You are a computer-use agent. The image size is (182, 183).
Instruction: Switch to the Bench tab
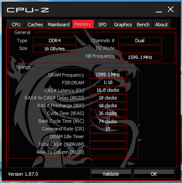pos(143,24)
